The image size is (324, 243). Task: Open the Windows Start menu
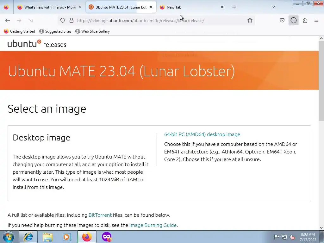[x=8, y=237]
